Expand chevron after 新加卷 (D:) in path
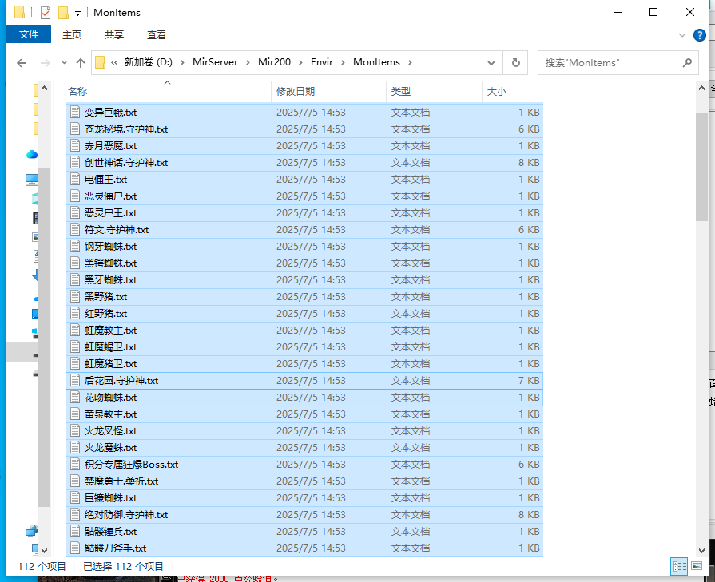This screenshot has height=582, width=715. [x=182, y=62]
